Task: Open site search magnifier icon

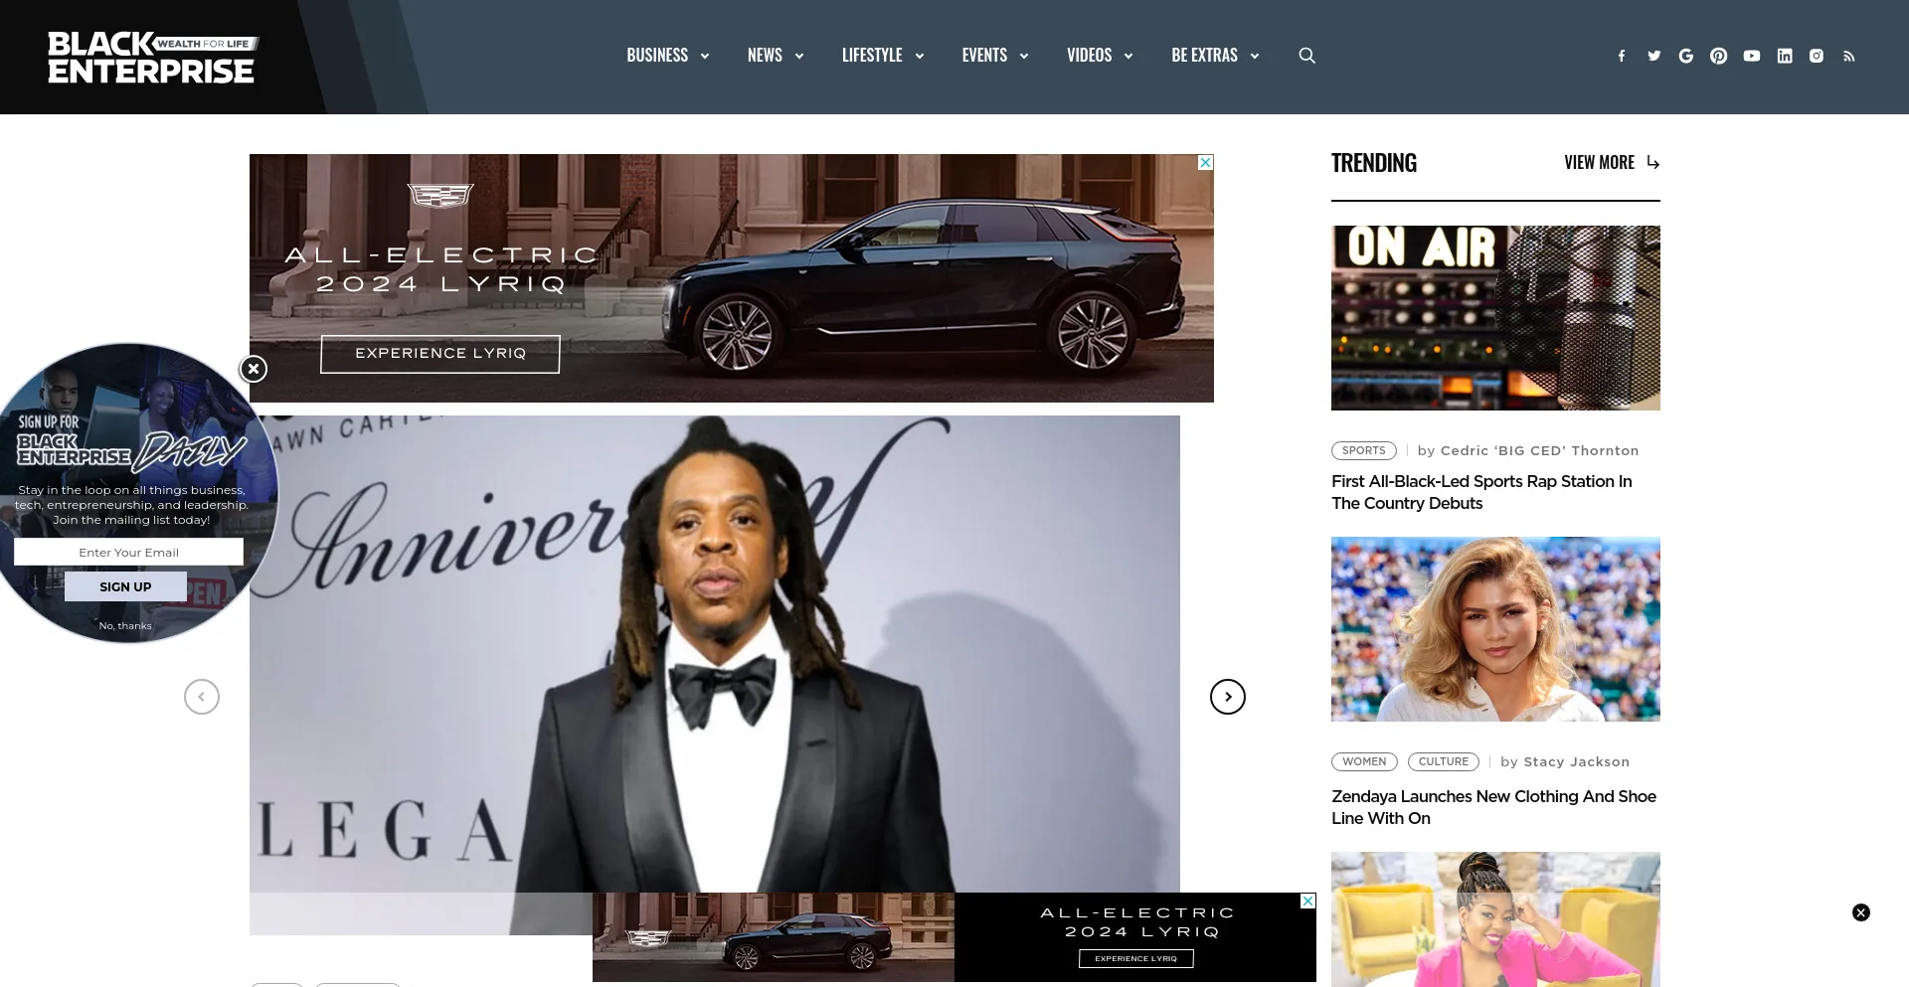Action: coord(1307,56)
